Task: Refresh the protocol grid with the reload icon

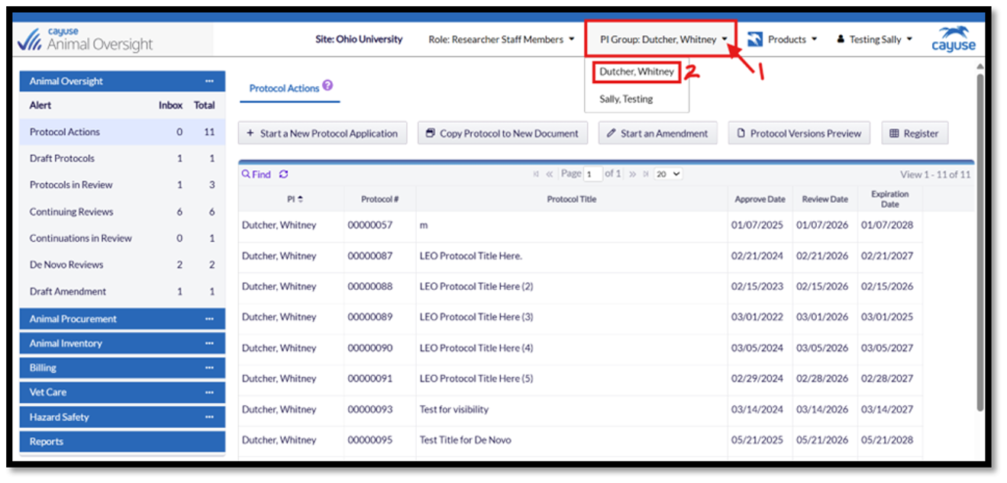Action: pos(283,174)
